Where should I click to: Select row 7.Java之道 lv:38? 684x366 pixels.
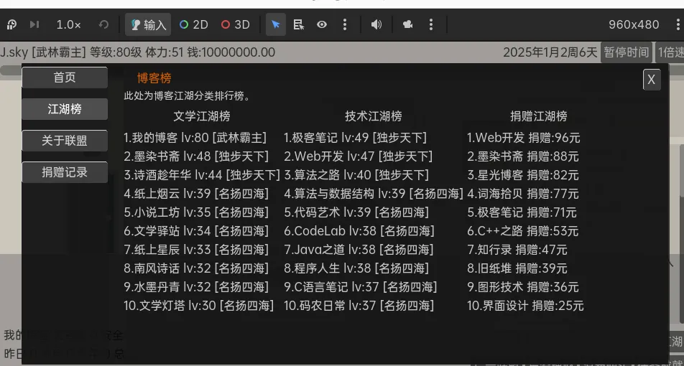pyautogui.click(x=359, y=250)
